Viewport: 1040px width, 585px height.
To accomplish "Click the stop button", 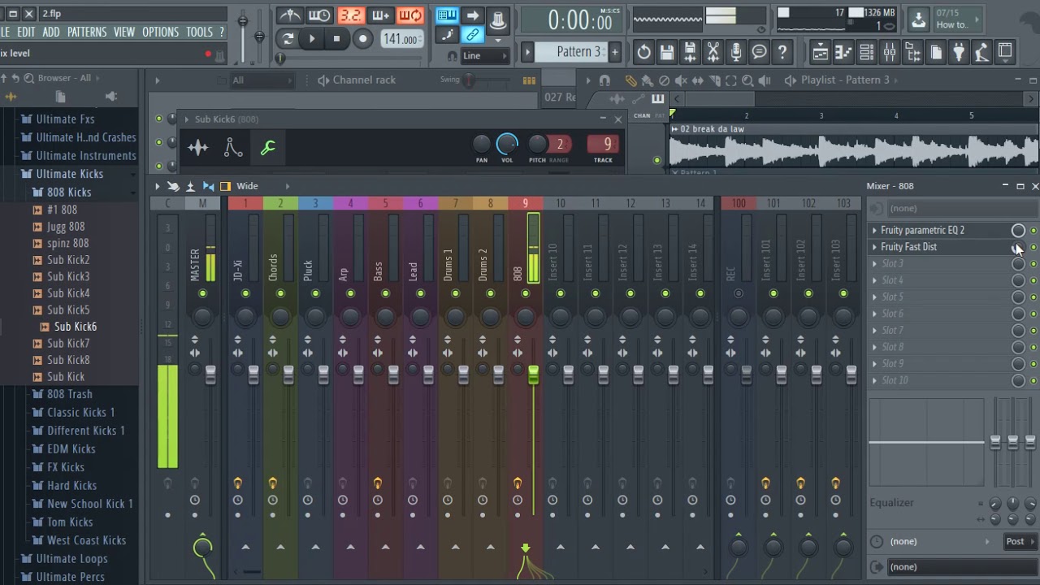I will [336, 38].
